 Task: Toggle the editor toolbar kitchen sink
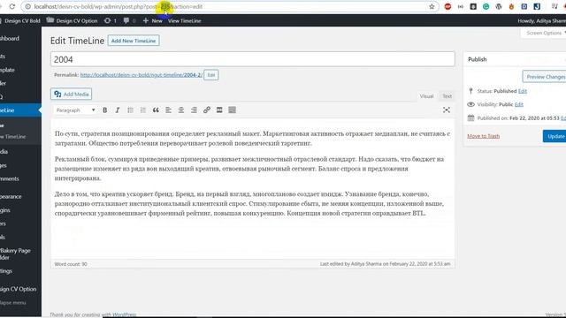click(232, 110)
